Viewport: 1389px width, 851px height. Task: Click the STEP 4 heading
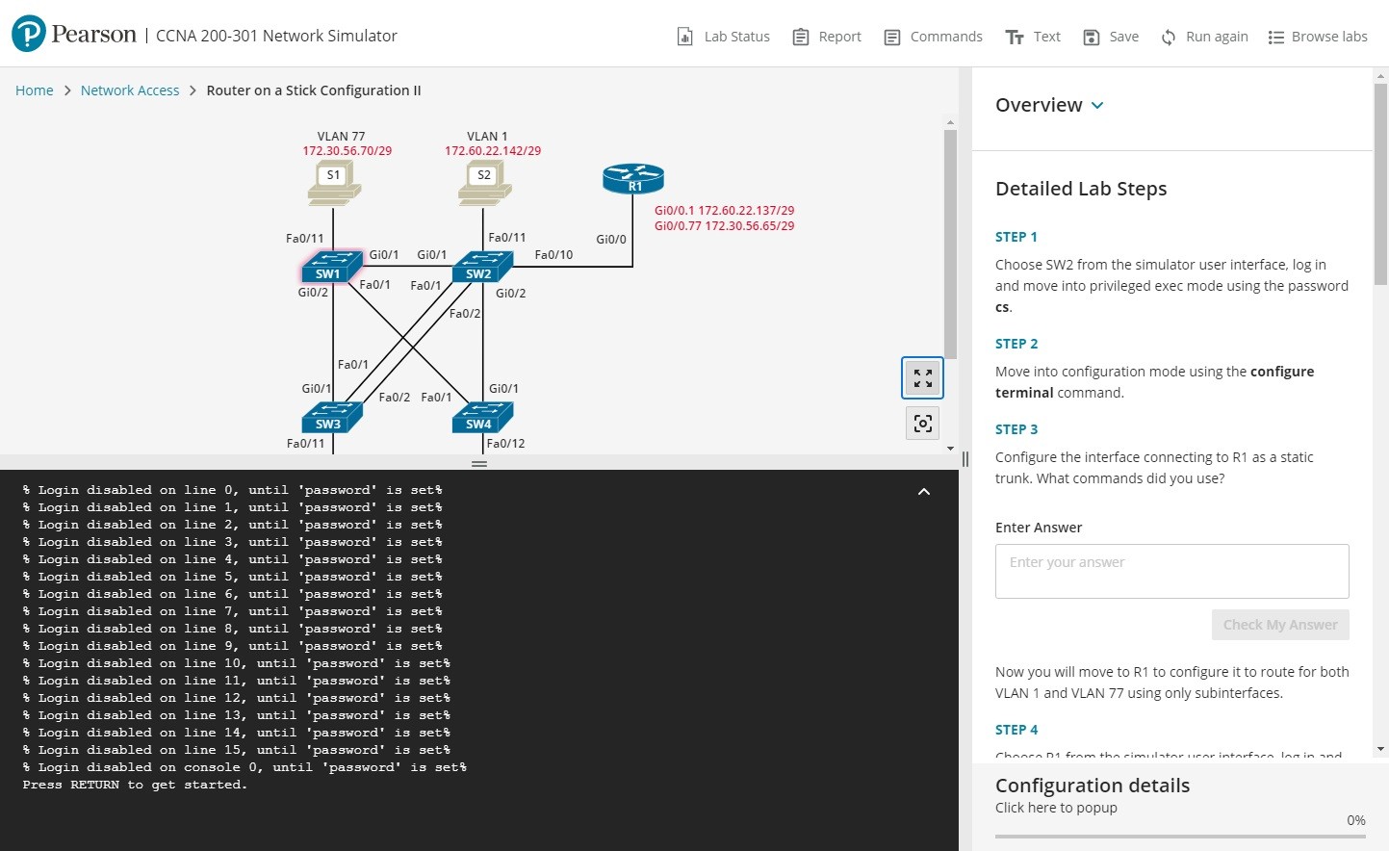[1016, 730]
